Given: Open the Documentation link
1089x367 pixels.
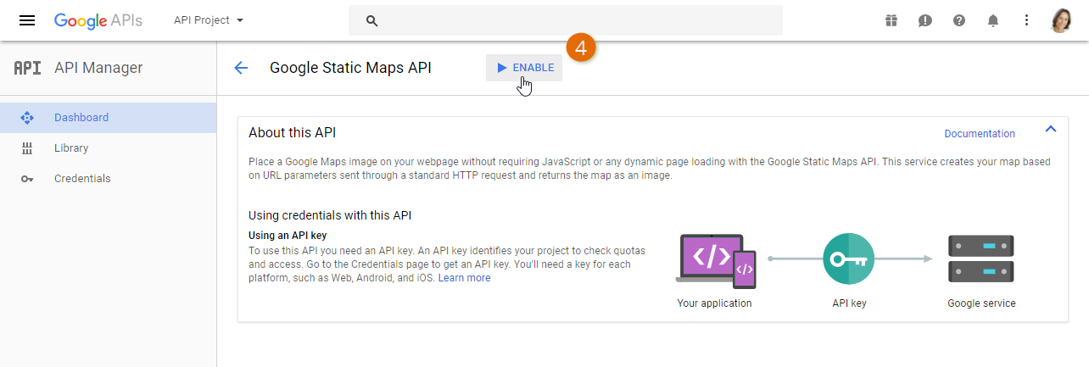Looking at the screenshot, I should pyautogui.click(x=980, y=134).
